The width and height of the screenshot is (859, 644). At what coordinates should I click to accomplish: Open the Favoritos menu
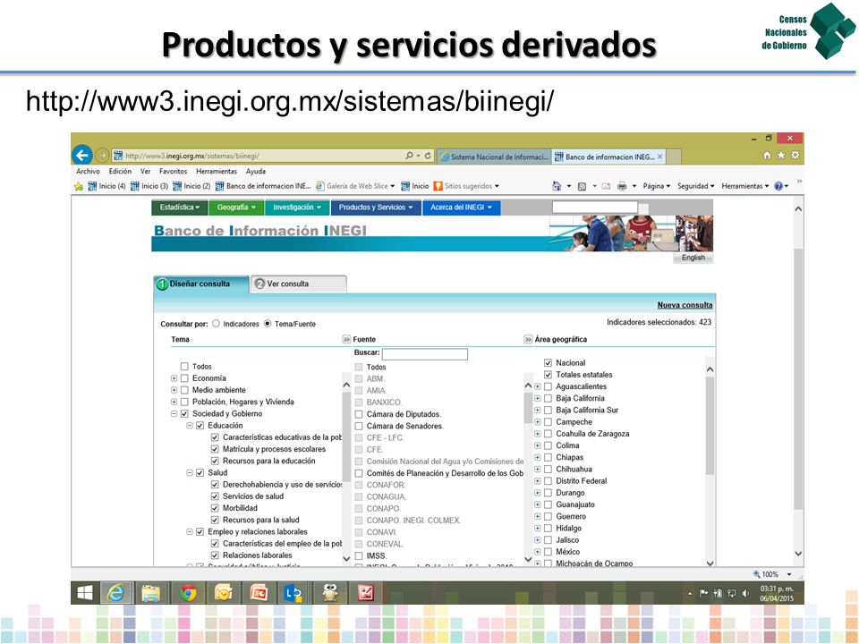coord(173,172)
